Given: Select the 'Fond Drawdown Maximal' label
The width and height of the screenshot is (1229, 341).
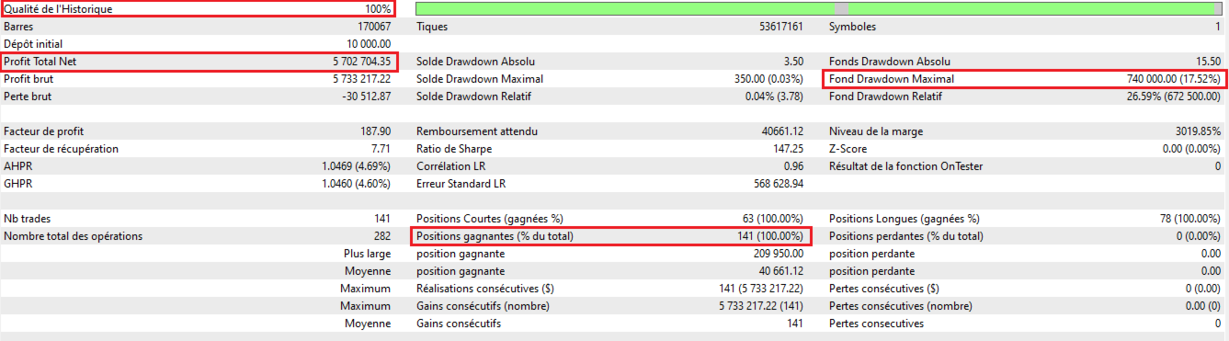Looking at the screenshot, I should point(891,79).
